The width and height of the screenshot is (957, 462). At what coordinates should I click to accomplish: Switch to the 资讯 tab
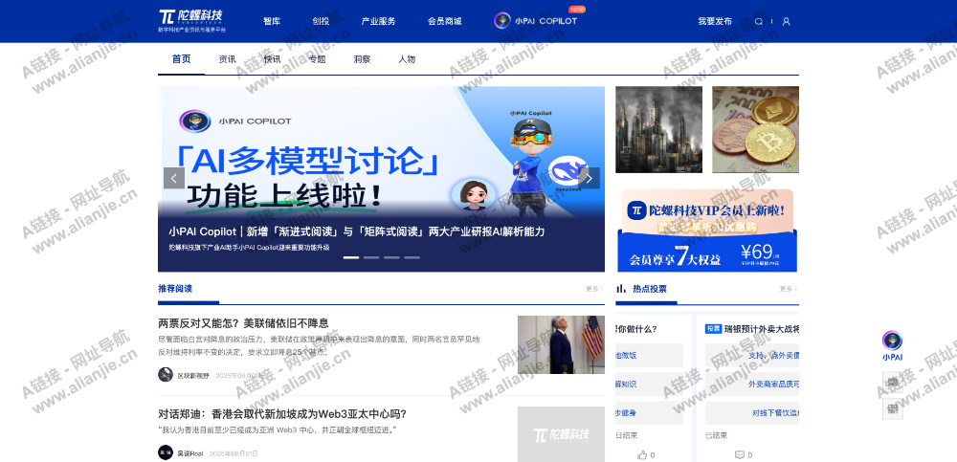228,59
